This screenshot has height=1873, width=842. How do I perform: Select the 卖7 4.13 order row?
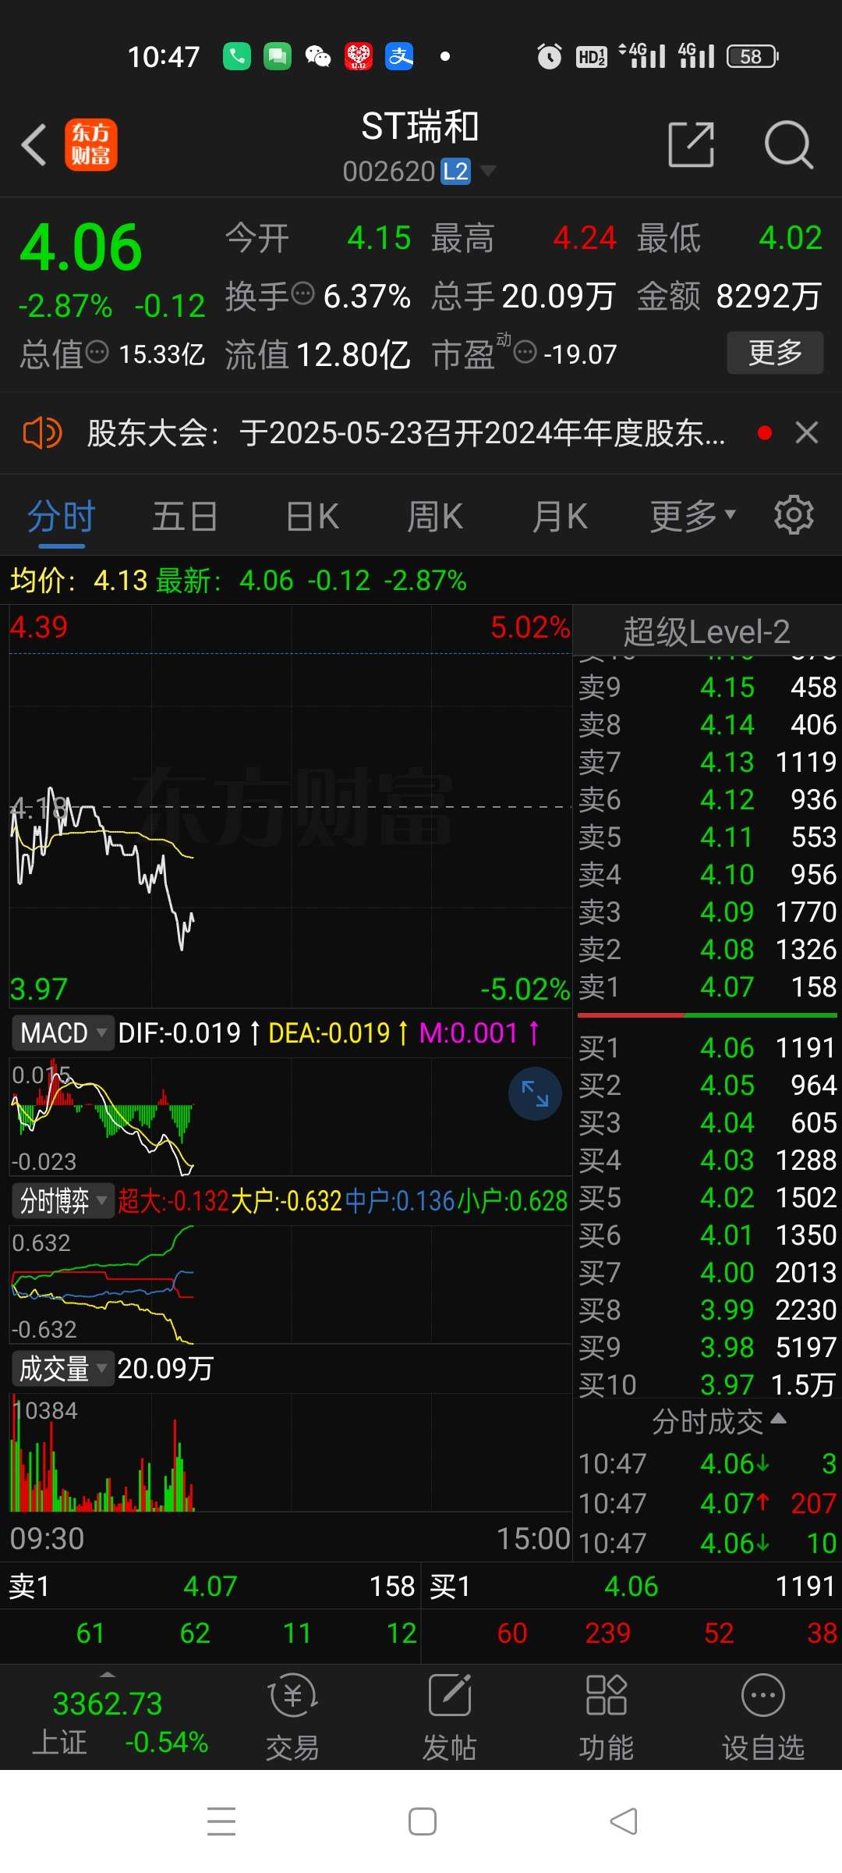coord(707,762)
